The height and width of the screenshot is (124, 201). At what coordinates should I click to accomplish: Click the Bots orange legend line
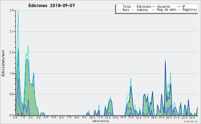pyautogui.click(x=119, y=10)
